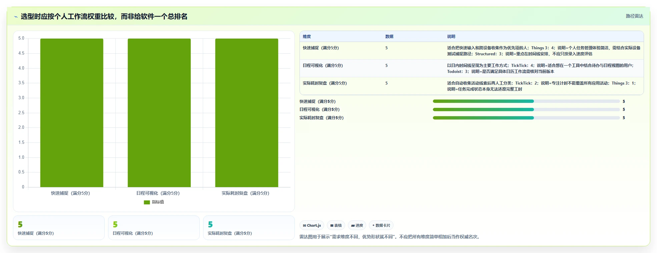Image resolution: width=657 pixels, height=253 pixels.
Task: Click the 快速捕捉 progress bar track
Action: point(526,101)
